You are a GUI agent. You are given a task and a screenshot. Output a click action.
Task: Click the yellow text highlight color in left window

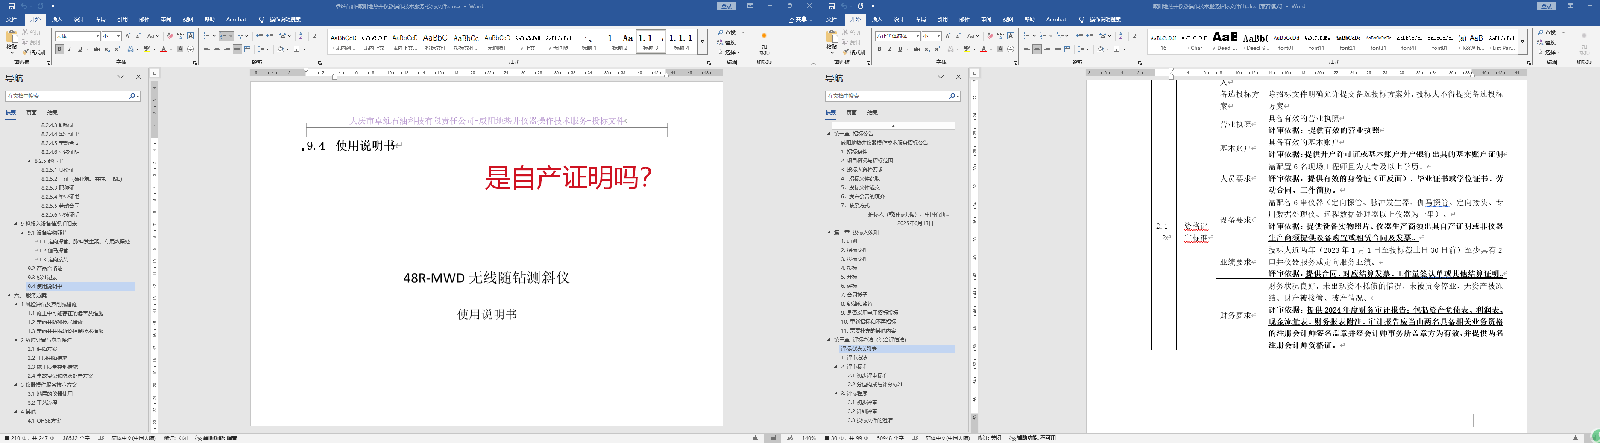(147, 49)
